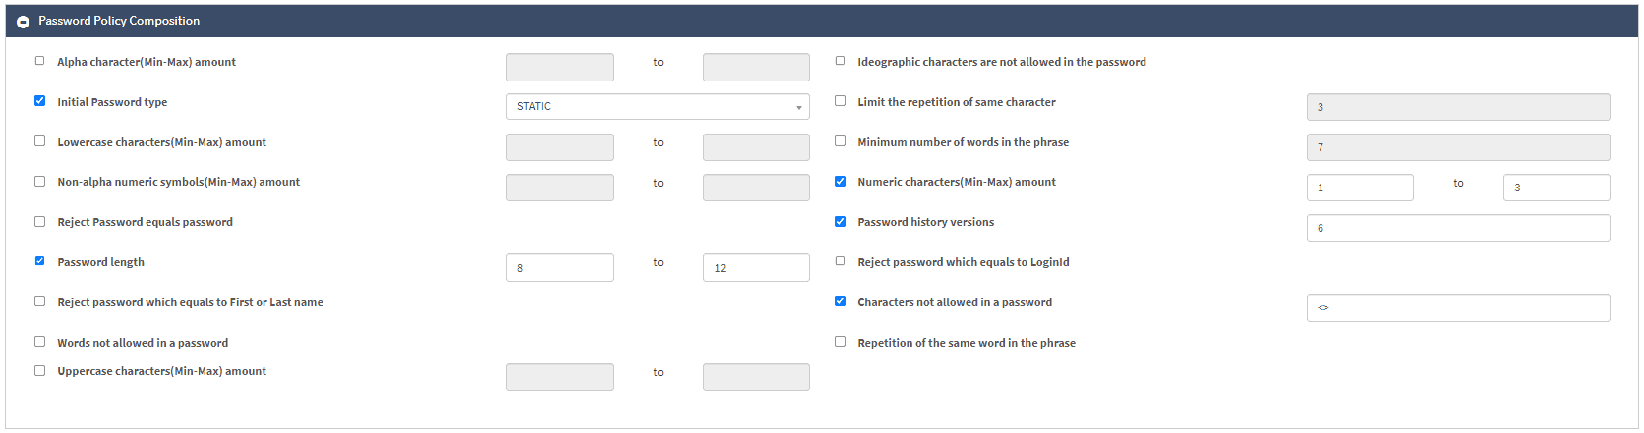The height and width of the screenshot is (433, 1644).
Task: Enable Reject password which equals to LoginId
Action: [x=841, y=261]
